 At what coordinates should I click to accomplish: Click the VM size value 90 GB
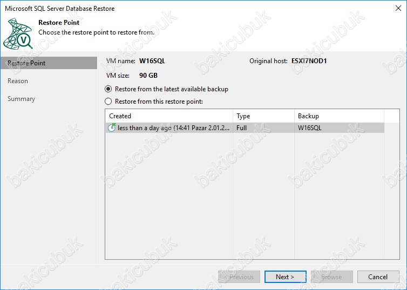pos(148,76)
